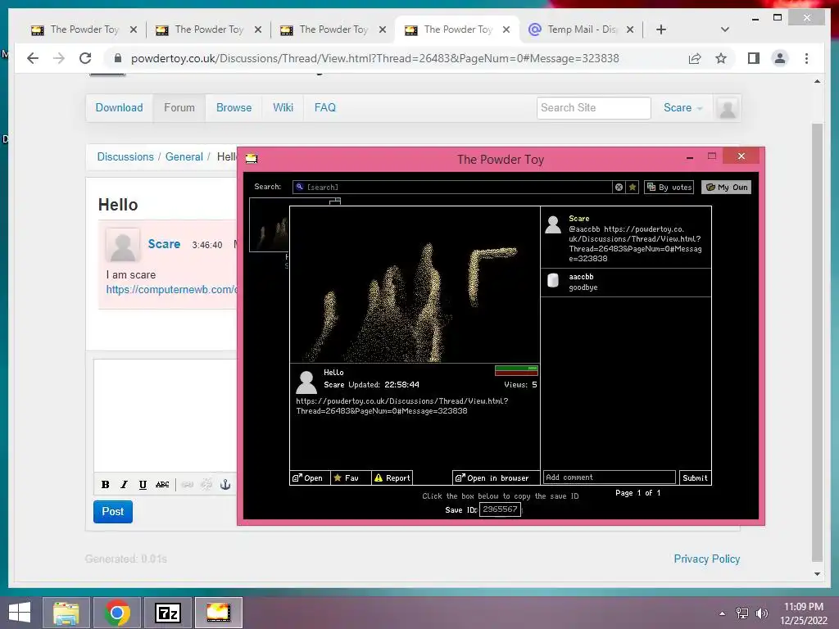Add save to favourites with Fav button
This screenshot has width=839, height=629.
[x=351, y=477]
